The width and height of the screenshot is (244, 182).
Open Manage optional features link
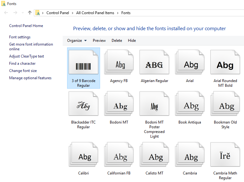click(x=30, y=78)
